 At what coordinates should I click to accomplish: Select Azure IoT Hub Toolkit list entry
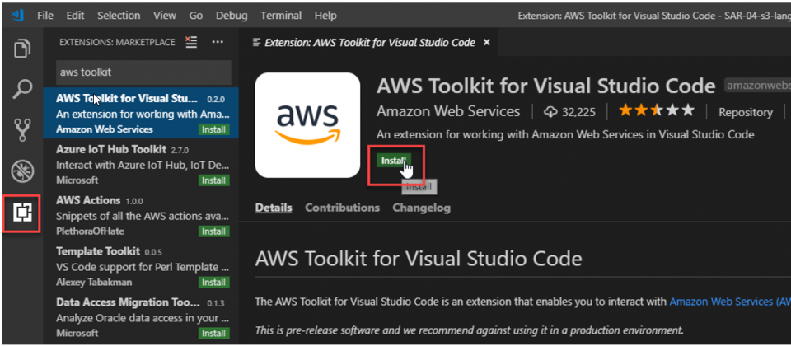pos(141,164)
